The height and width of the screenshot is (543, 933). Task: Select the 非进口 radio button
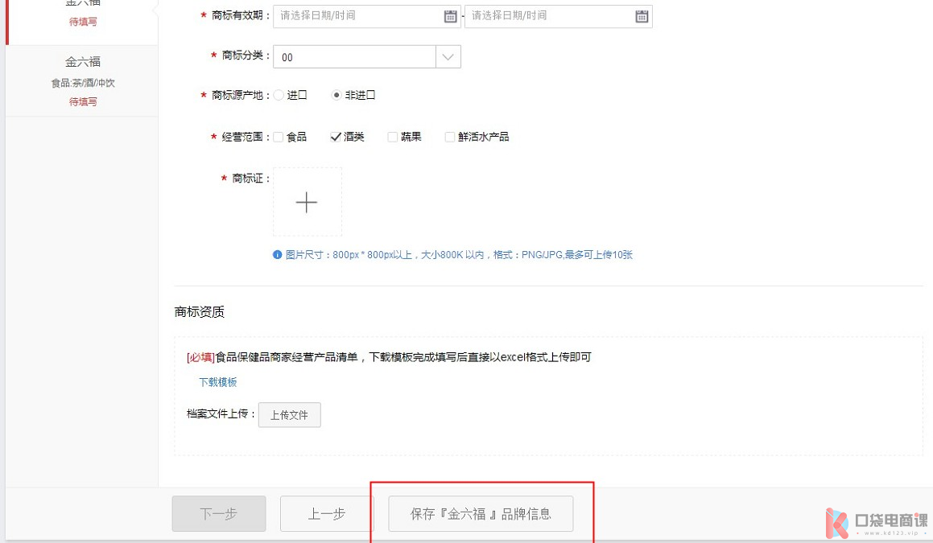336,95
